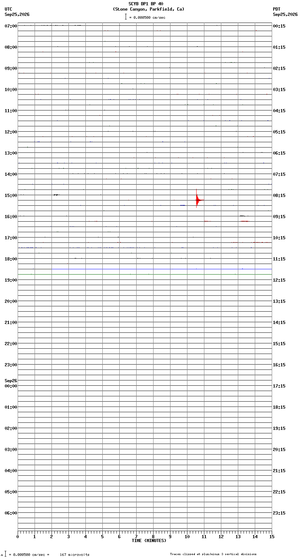The image size is (300, 559).
Task: Select the Stone Canyon, Parkfield, Ca subtitle
Action: pos(149,9)
